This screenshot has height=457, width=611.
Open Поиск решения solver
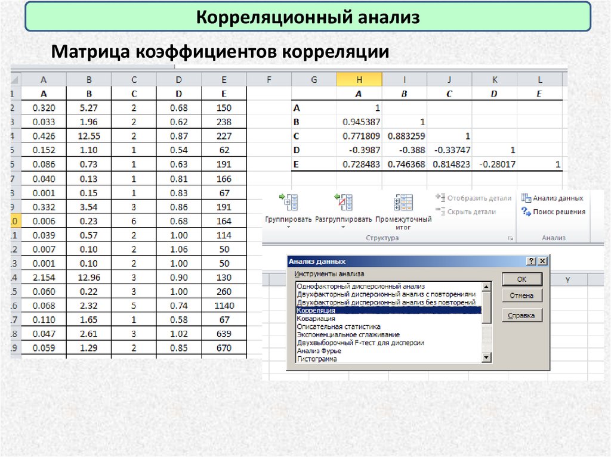(x=553, y=212)
